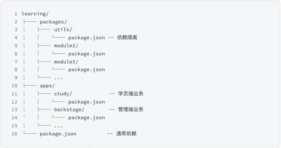Select package.json under study/
Viewport: 281px width, 148px height.
pos(86,102)
